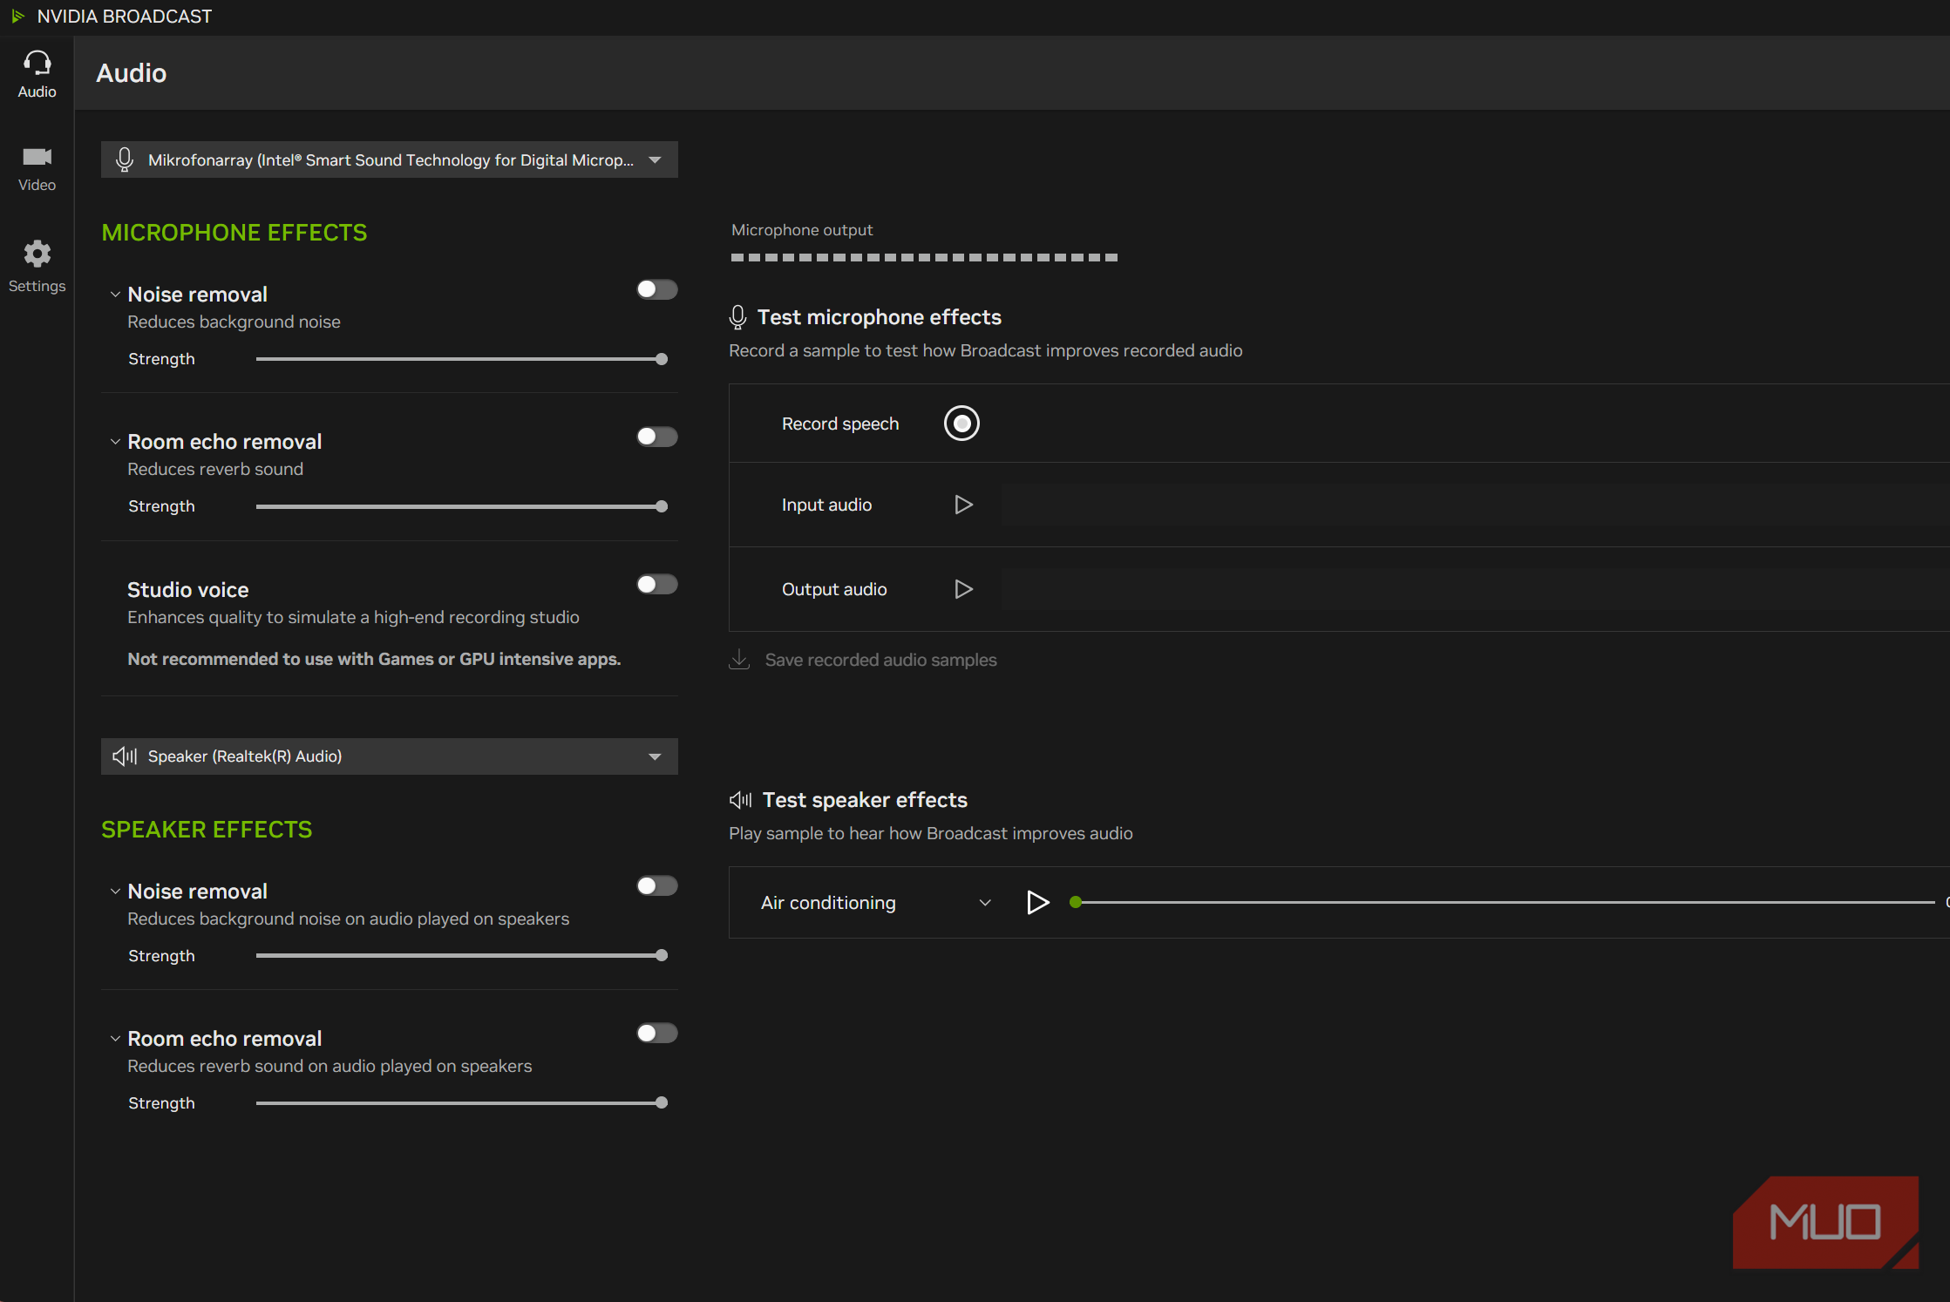Enable microphone Noise removal toggle
The height and width of the screenshot is (1302, 1950).
point(656,289)
